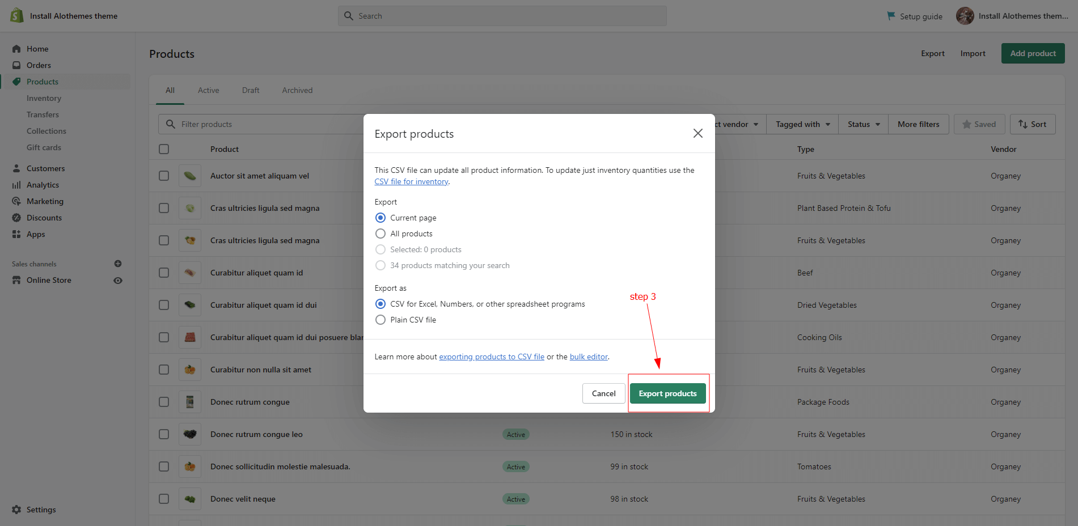Add a sales channel with plus icon
The width and height of the screenshot is (1078, 526).
pos(118,264)
